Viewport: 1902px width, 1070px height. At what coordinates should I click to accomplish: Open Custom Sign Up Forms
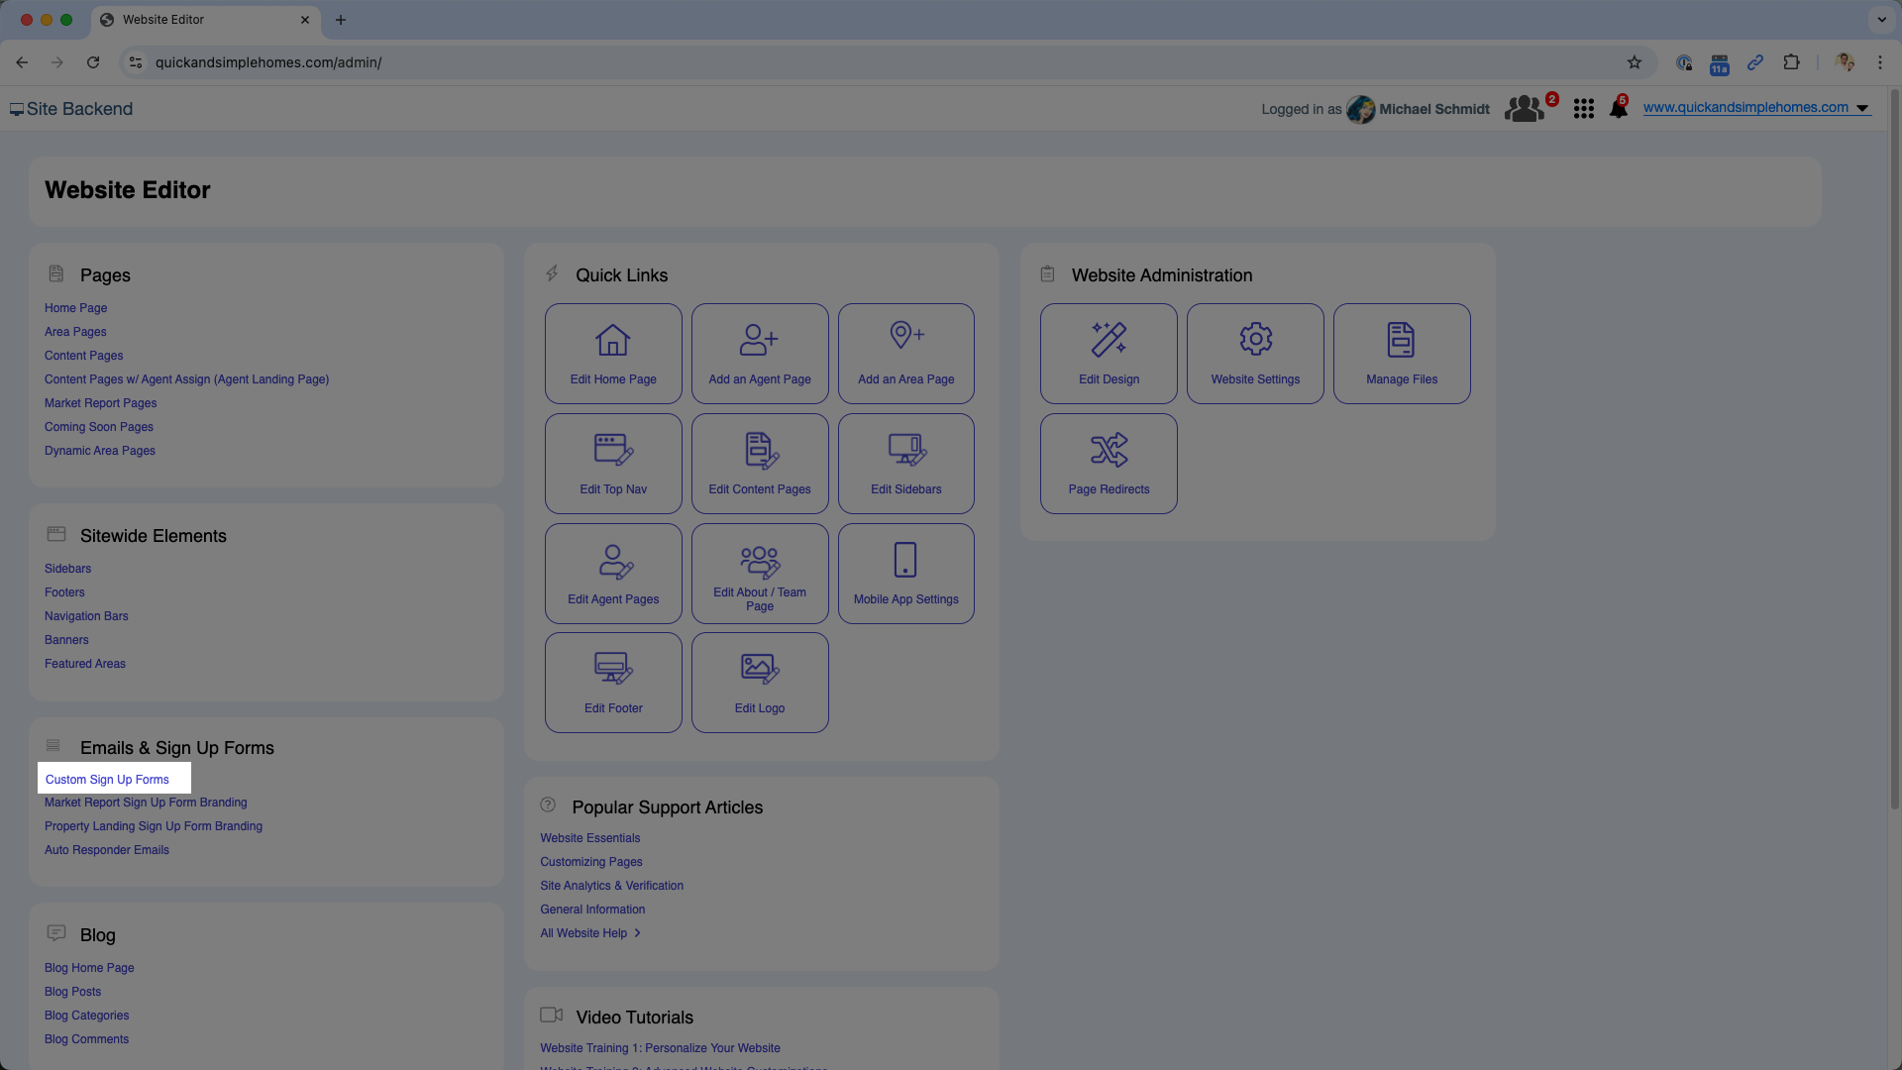107,779
